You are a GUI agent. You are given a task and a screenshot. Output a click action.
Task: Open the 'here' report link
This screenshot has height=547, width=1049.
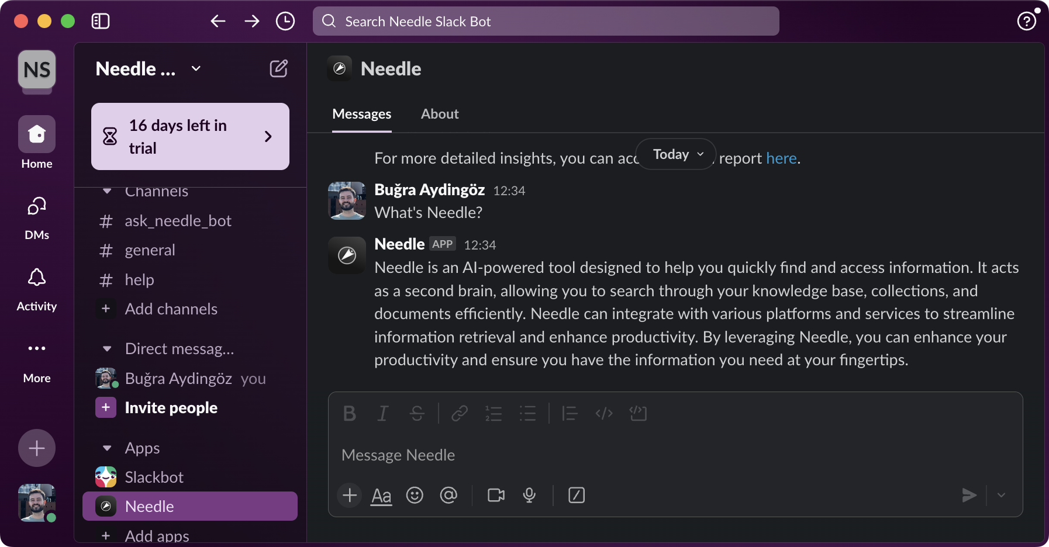[x=781, y=158]
